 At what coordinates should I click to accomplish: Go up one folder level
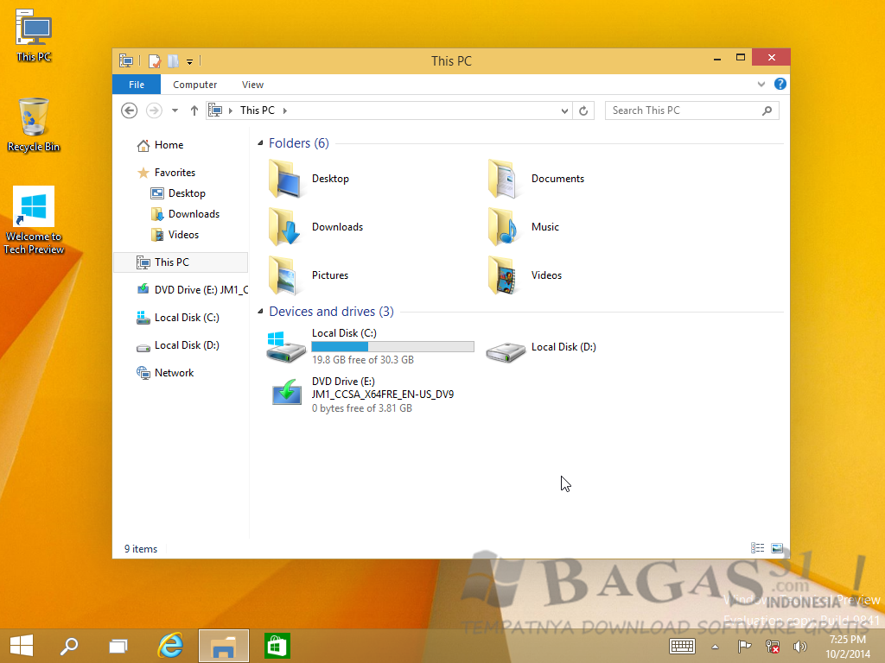[194, 110]
